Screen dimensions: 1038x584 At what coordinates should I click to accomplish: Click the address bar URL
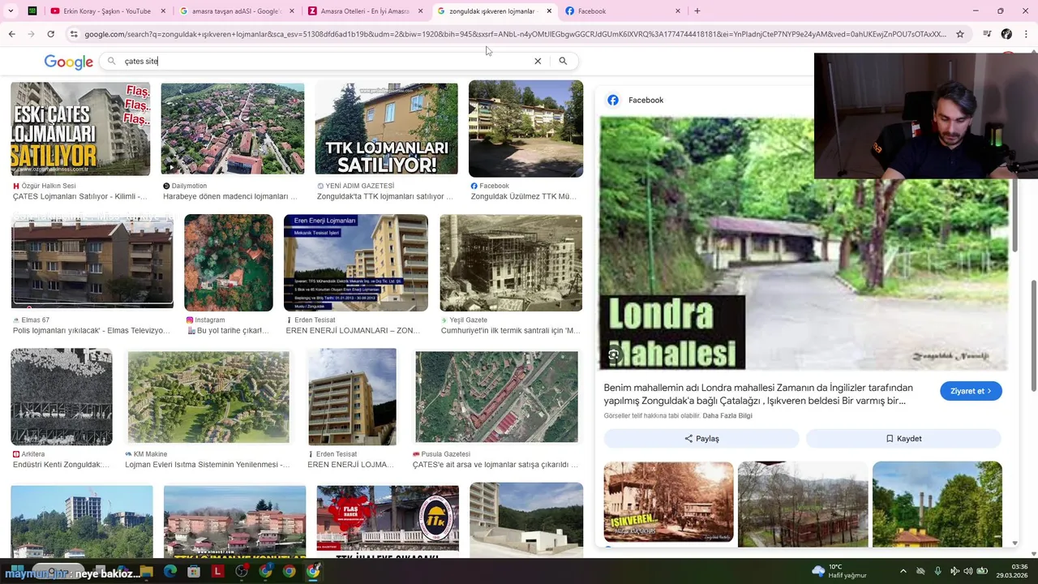(515, 34)
